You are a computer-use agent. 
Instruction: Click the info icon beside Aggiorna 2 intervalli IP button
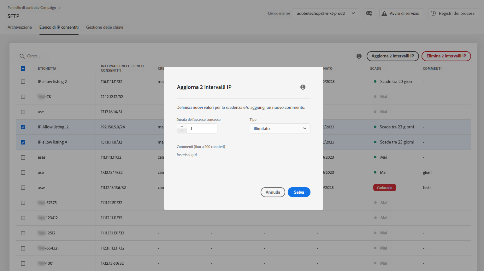click(359, 56)
